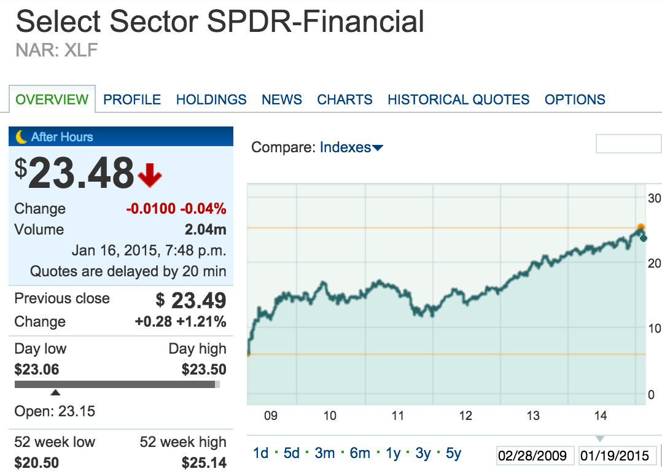The image size is (662, 474).
Task: Click the start date field showing 02/28/2009
Action: [535, 456]
